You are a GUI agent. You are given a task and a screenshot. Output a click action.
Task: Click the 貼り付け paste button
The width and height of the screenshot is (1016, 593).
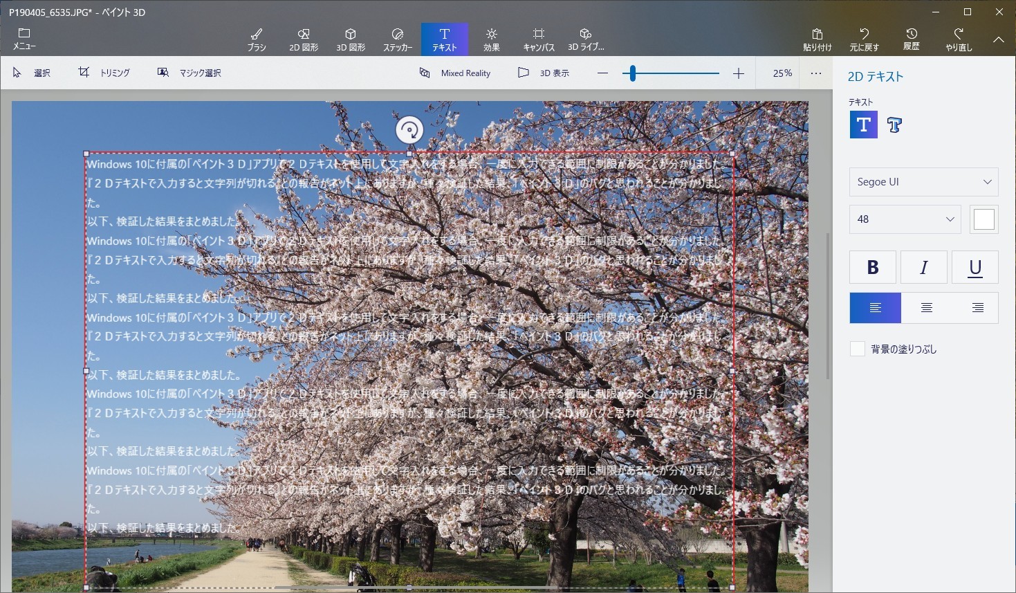pos(818,39)
